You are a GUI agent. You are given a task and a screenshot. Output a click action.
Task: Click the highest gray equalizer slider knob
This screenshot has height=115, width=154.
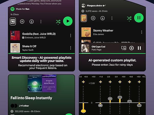120,97
